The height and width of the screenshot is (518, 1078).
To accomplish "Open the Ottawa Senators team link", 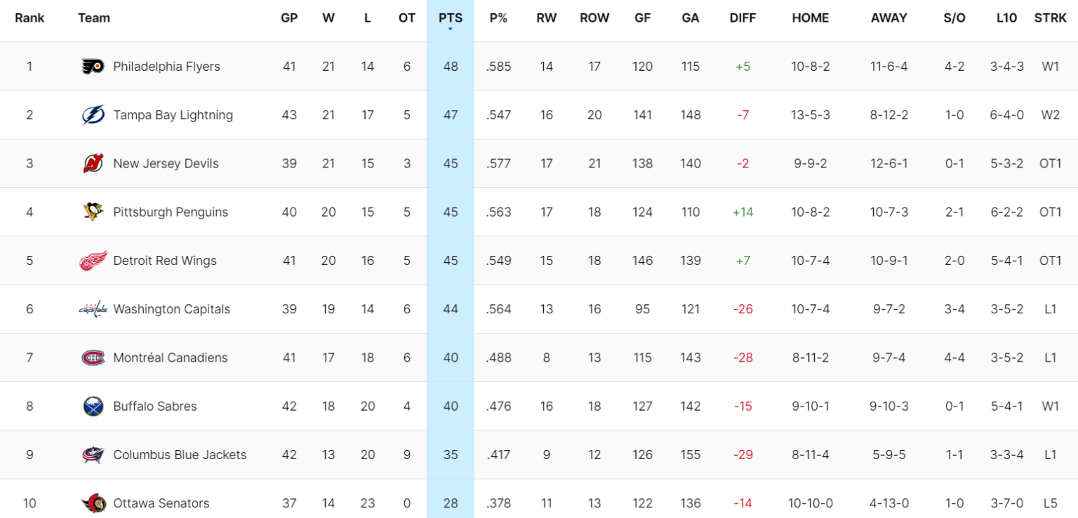I will pos(161,503).
